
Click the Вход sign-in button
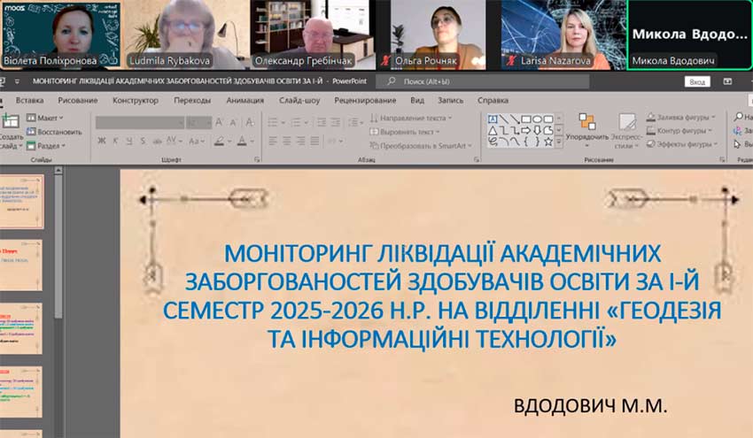[x=698, y=81]
